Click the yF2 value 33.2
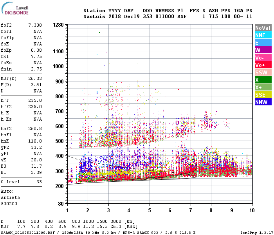The image size is (274, 235). (x=36, y=147)
